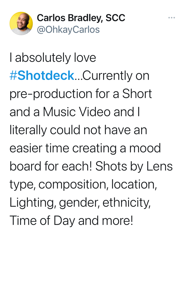Click the tweet line 'I absolutely love'
Screen dimensions: 185x298
pyautogui.click(x=53, y=58)
